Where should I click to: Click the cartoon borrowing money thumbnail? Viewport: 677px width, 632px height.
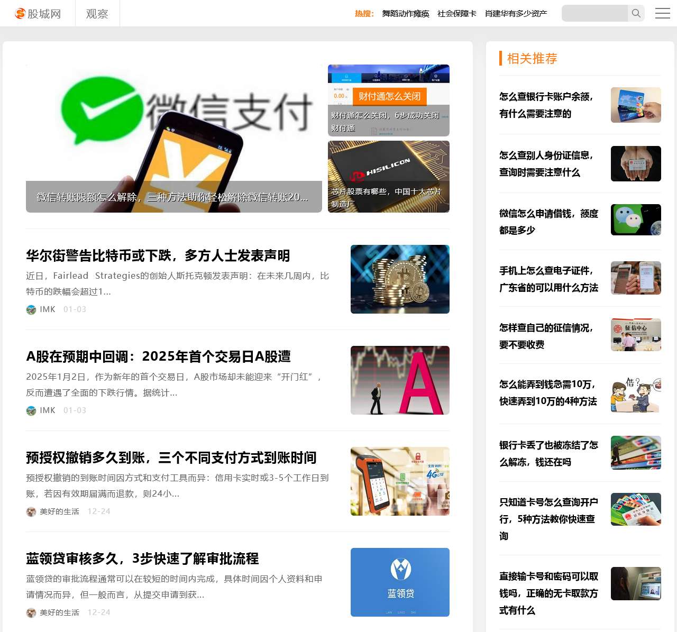pos(636,395)
